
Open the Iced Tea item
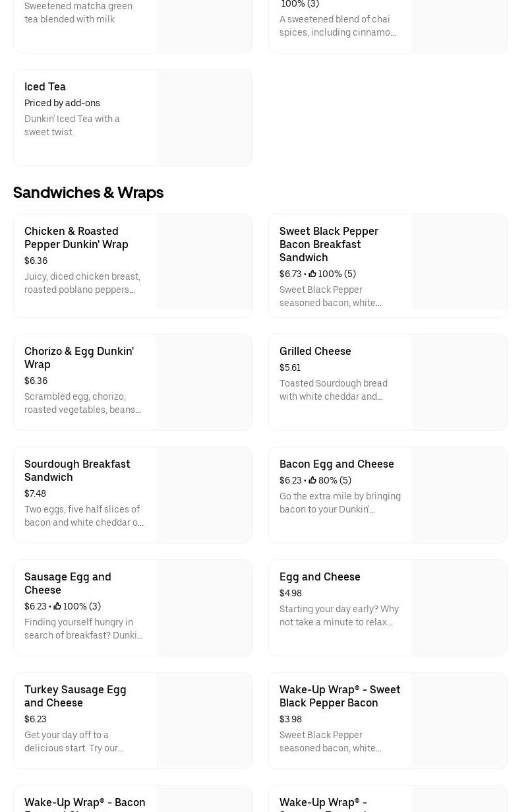click(45, 86)
